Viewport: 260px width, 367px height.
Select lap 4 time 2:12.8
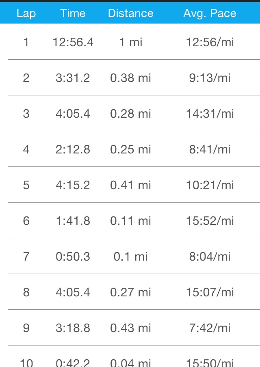pyautogui.click(x=73, y=149)
